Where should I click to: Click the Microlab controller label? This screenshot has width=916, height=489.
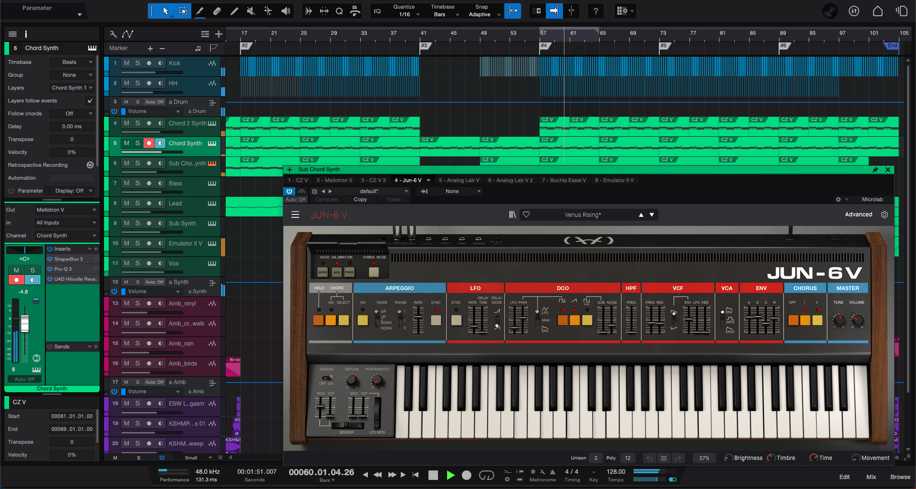(x=872, y=200)
